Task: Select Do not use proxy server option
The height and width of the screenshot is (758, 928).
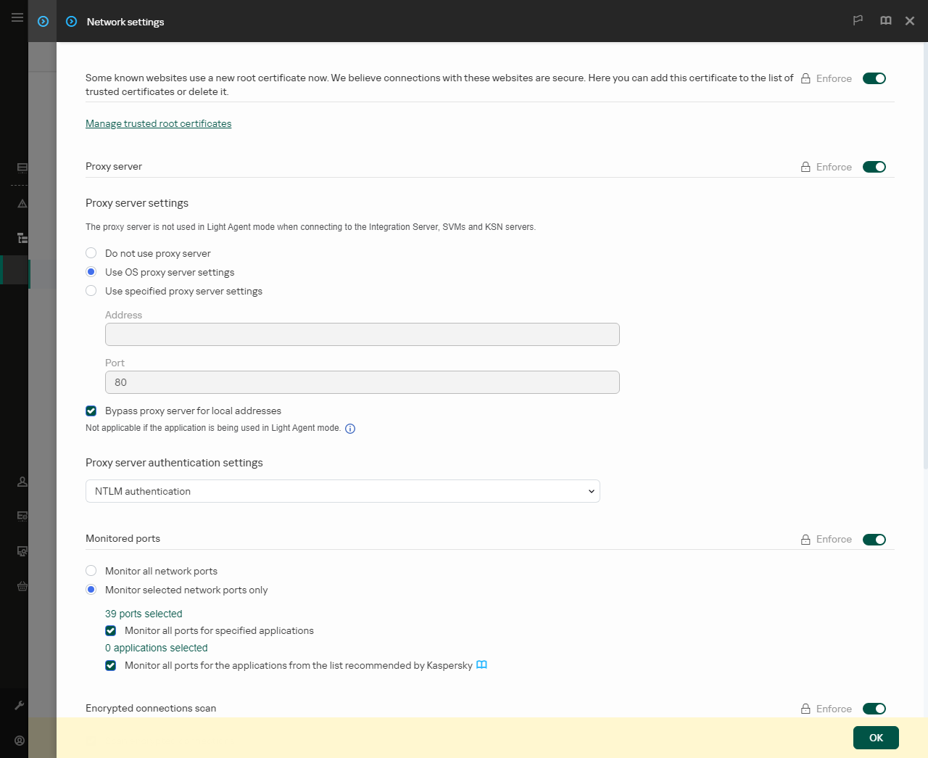Action: pyautogui.click(x=91, y=253)
